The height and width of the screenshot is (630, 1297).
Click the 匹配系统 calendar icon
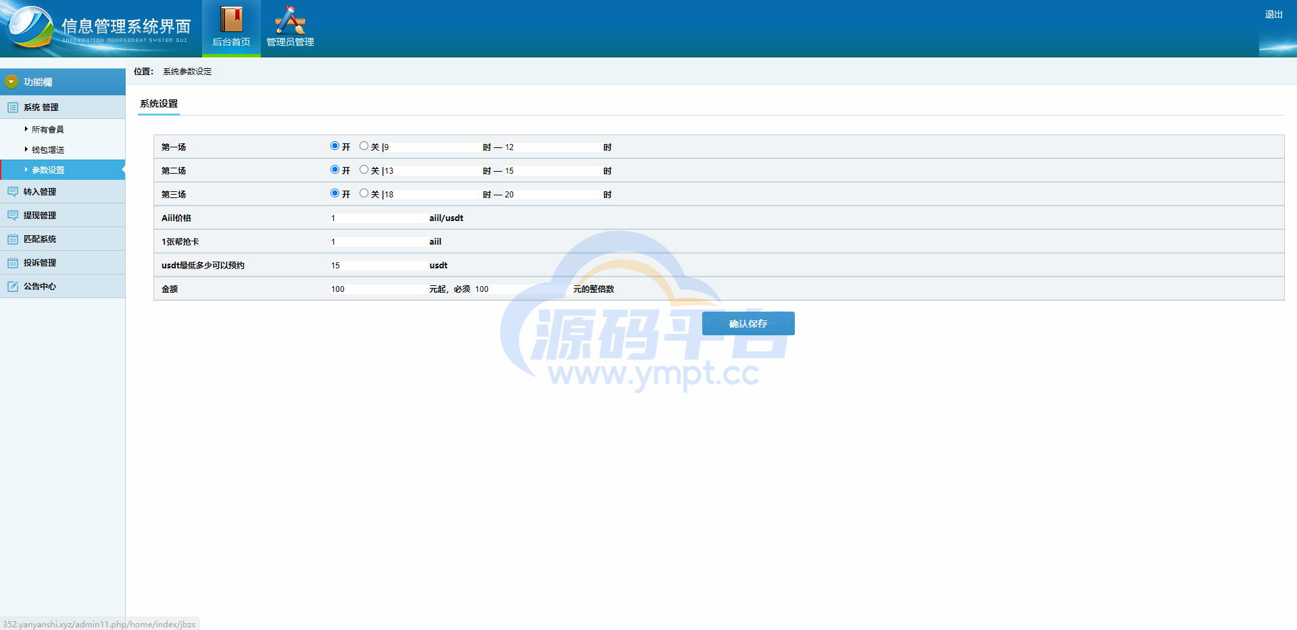[13, 239]
